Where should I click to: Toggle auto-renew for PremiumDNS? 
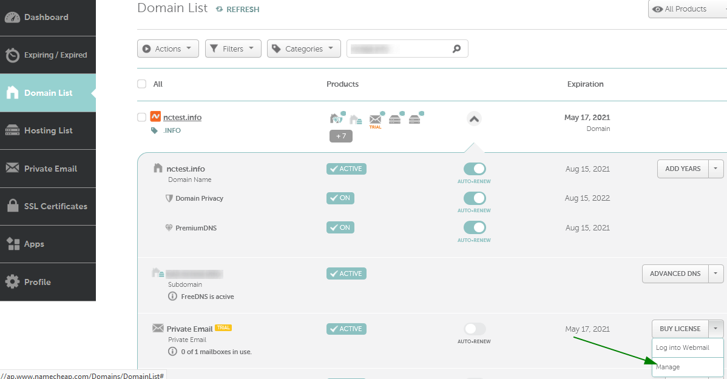pyautogui.click(x=475, y=227)
